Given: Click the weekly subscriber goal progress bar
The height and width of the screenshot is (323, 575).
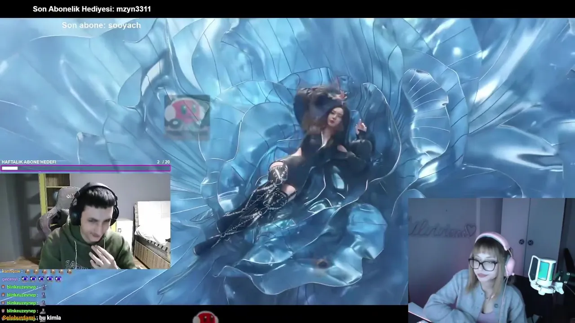Looking at the screenshot, I should (x=85, y=168).
